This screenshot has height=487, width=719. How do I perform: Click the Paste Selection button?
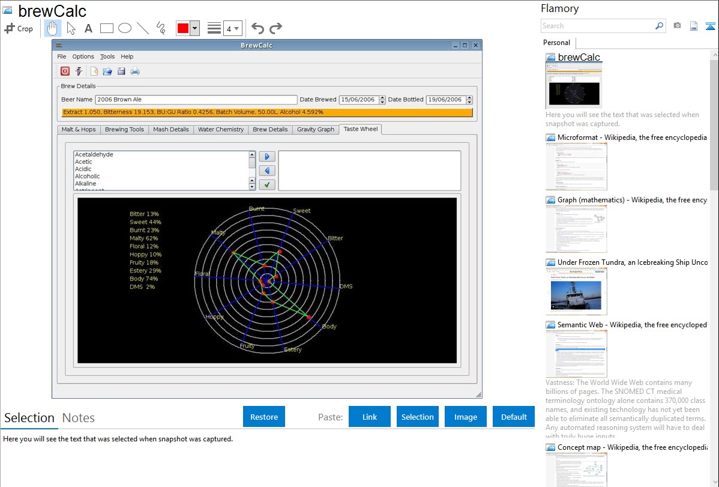417,417
